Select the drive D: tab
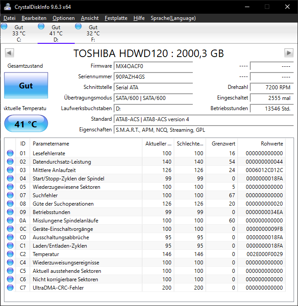Viewport: 298px width, 306px height. coord(56,33)
